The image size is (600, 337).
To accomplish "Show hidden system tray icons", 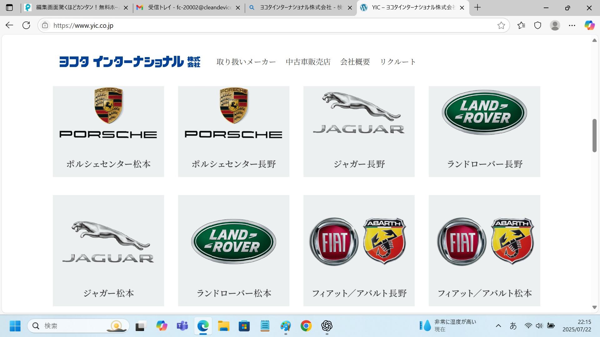I will (x=498, y=326).
